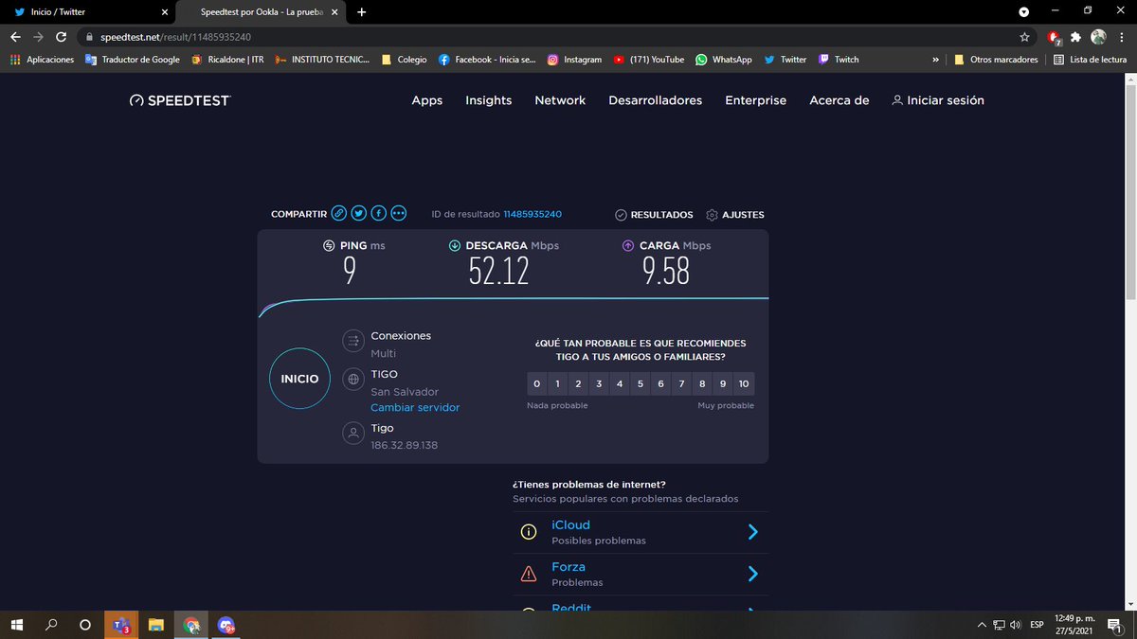Select rating 0 Nada probable
The image size is (1137, 639).
point(536,383)
